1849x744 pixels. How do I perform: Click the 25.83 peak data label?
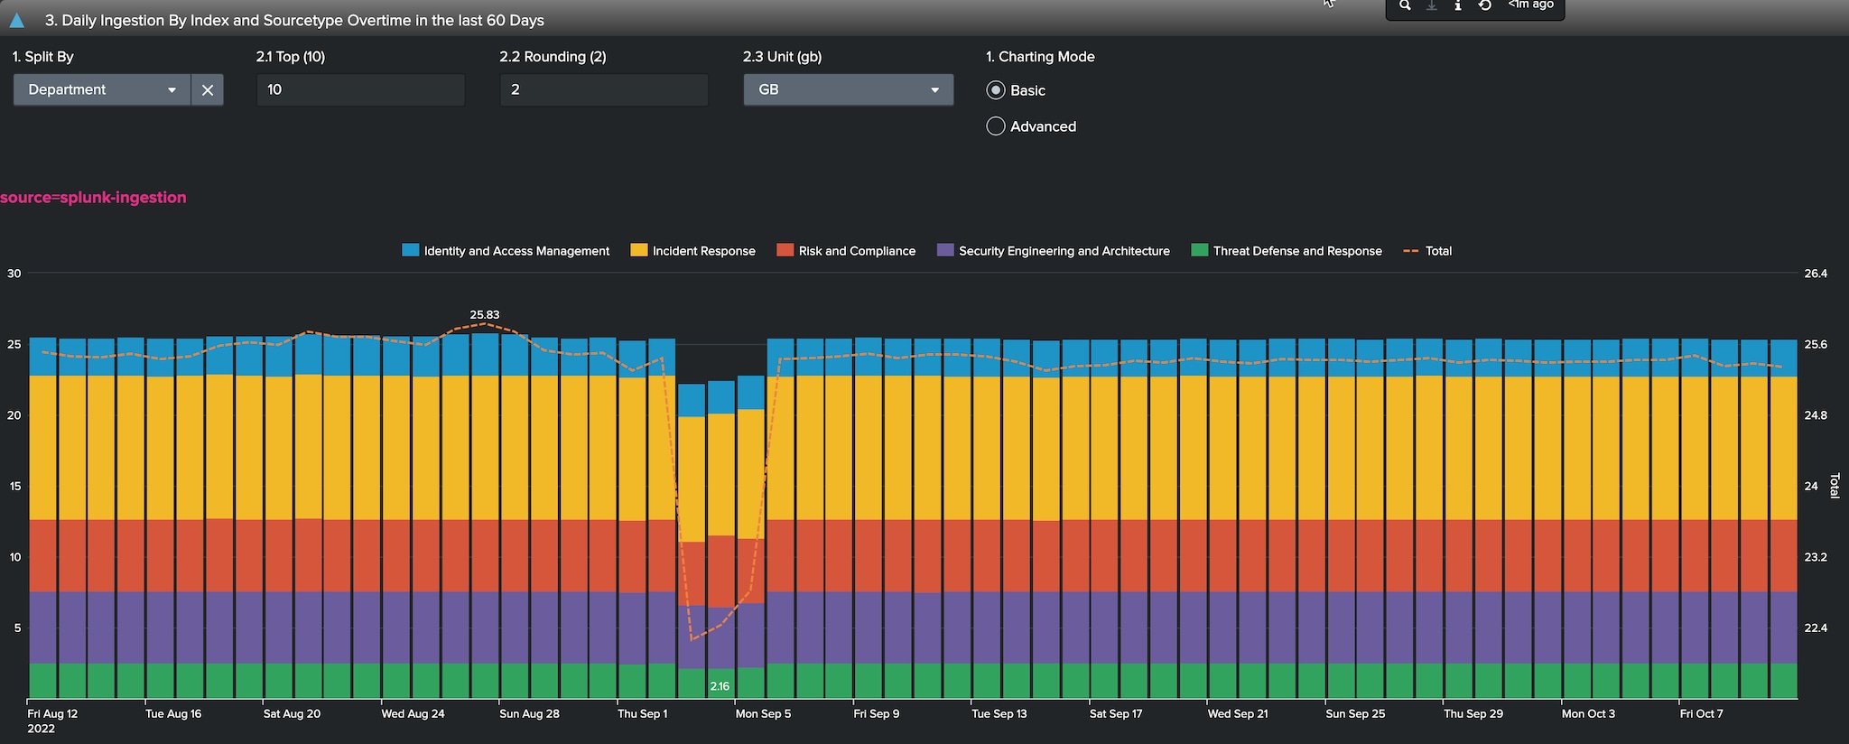click(x=485, y=315)
